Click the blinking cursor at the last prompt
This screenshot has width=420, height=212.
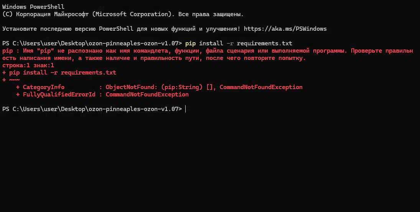tap(185, 109)
